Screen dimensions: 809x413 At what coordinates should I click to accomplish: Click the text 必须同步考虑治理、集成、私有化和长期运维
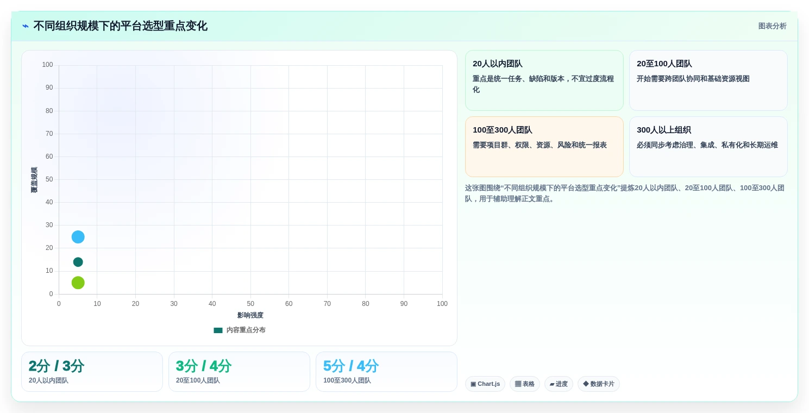coord(707,145)
